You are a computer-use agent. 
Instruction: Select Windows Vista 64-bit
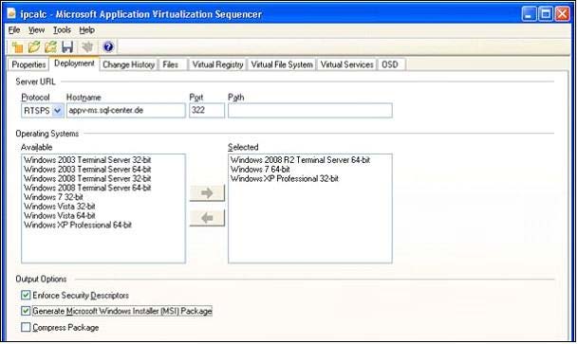pos(60,216)
